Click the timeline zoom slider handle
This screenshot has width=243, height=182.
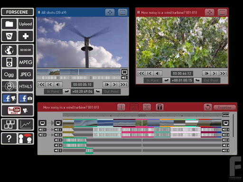(142, 115)
